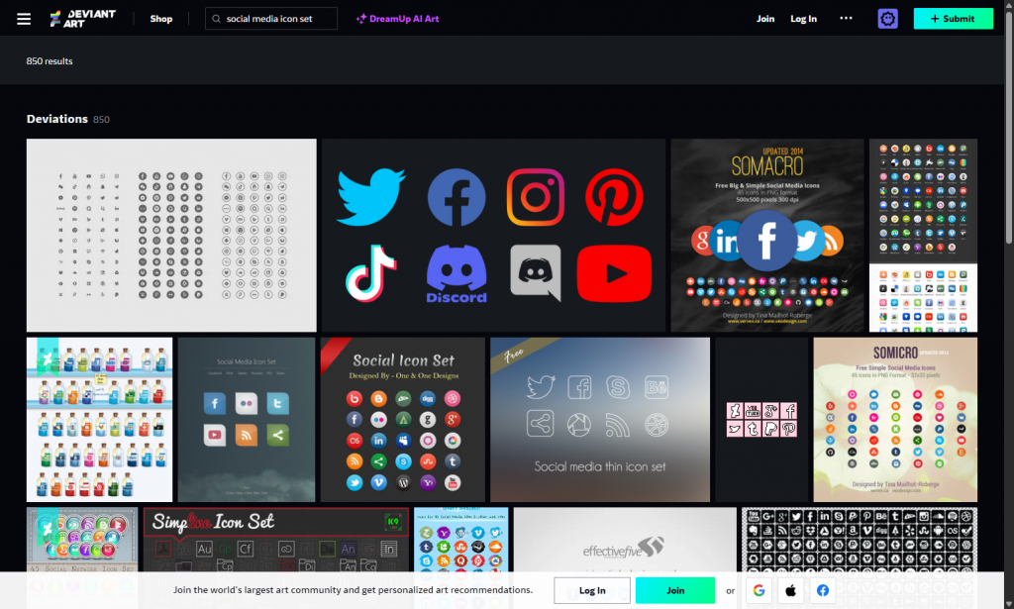
Task: Click the green Join button in the banner
Action: pyautogui.click(x=675, y=590)
